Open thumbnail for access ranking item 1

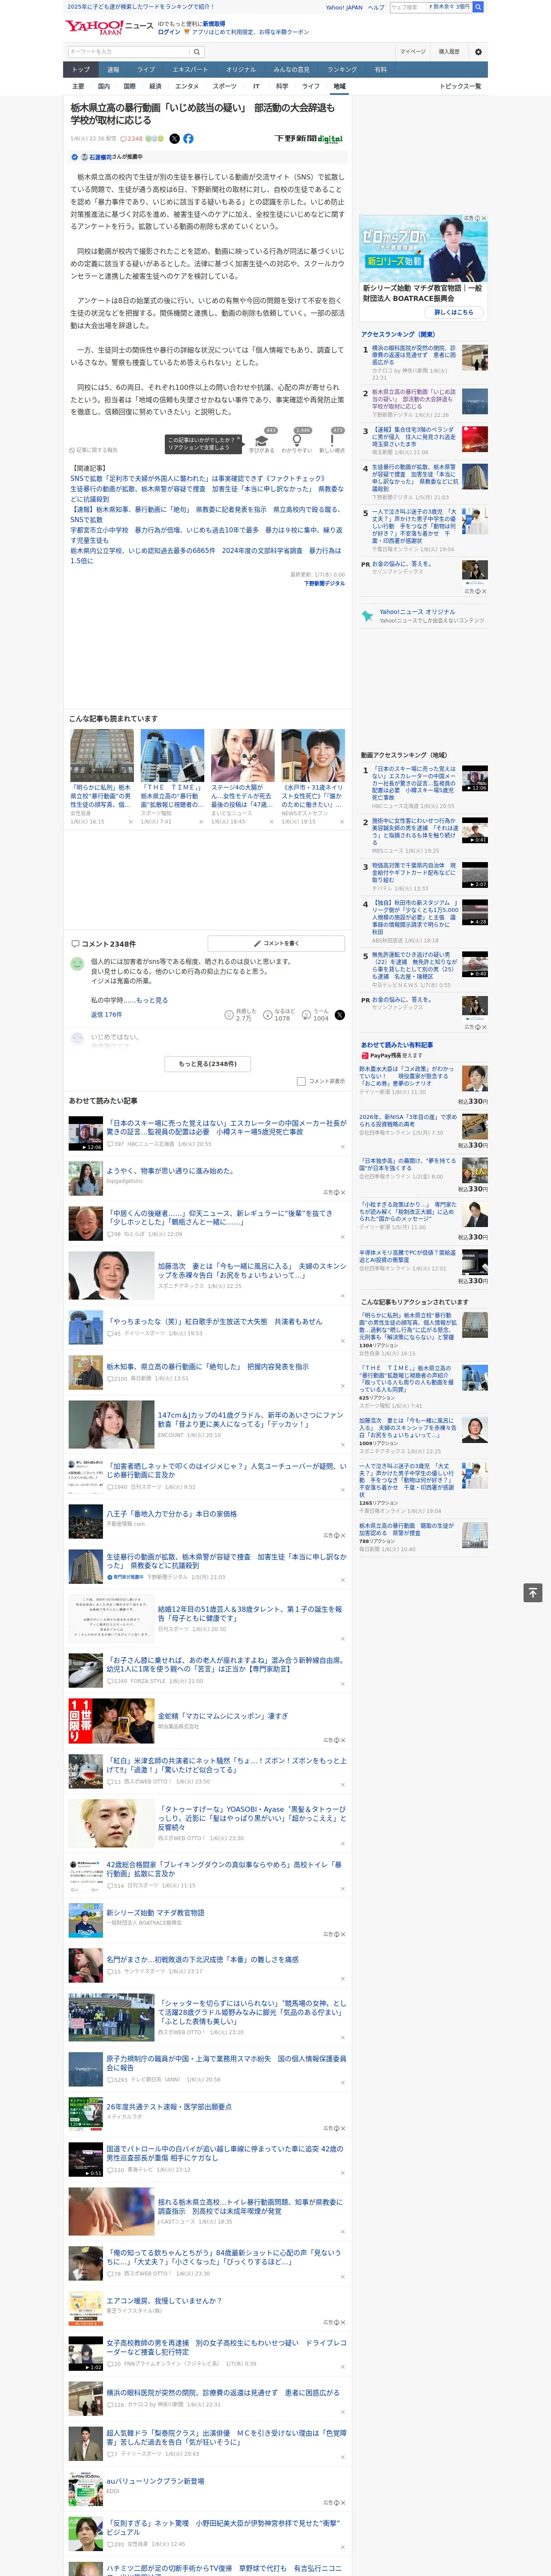coord(475,358)
